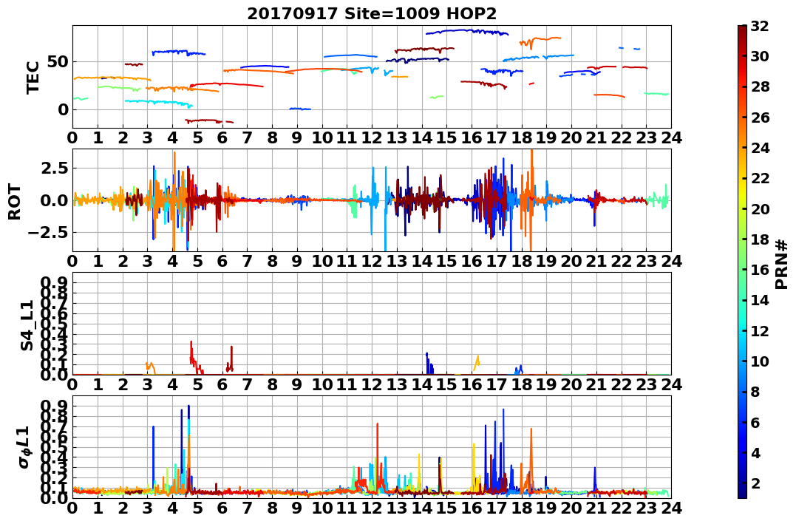This screenshot has height=524, width=796.
Task: Click the colorbar tick label 24
Action: pos(760,147)
